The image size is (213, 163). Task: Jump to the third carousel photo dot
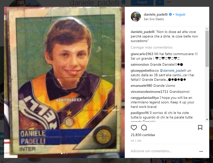[x=67, y=153]
